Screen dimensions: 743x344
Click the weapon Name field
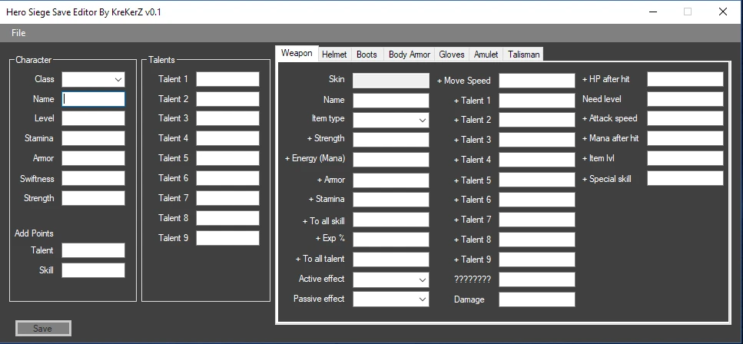pos(391,101)
